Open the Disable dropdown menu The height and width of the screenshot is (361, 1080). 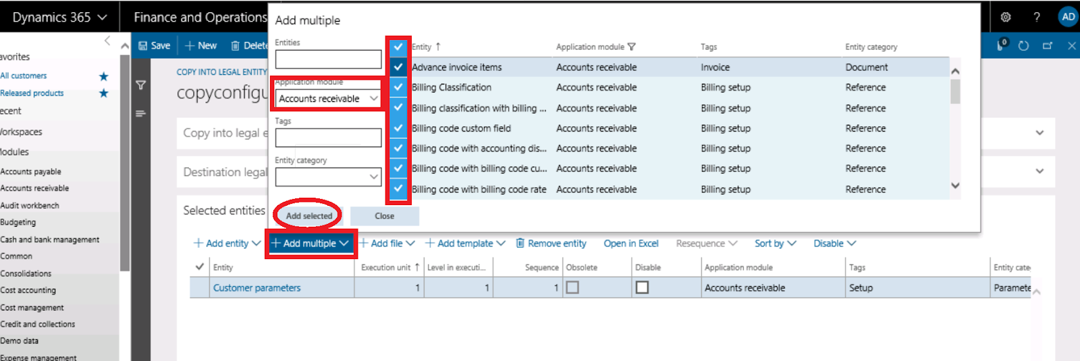(834, 244)
